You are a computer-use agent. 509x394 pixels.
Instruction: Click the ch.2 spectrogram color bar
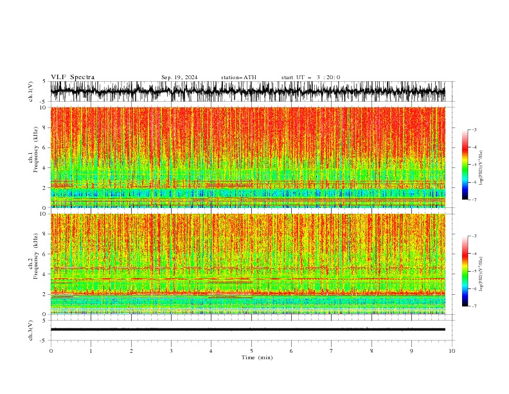465,271
